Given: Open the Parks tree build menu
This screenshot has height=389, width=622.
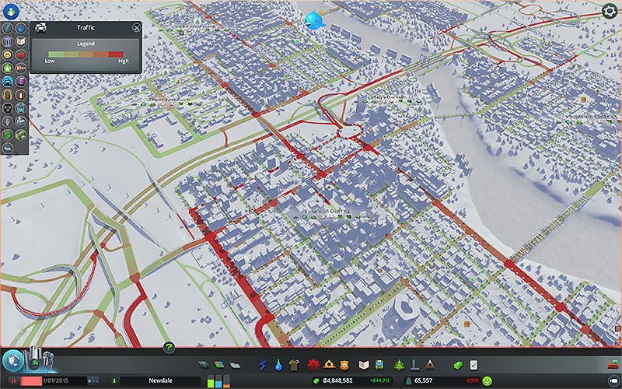Looking at the screenshot, I should 400,365.
